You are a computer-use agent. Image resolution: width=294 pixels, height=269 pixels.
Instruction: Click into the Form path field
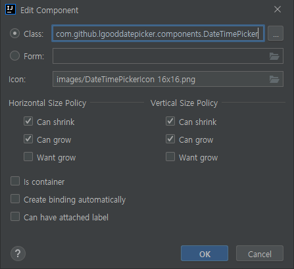168,56
